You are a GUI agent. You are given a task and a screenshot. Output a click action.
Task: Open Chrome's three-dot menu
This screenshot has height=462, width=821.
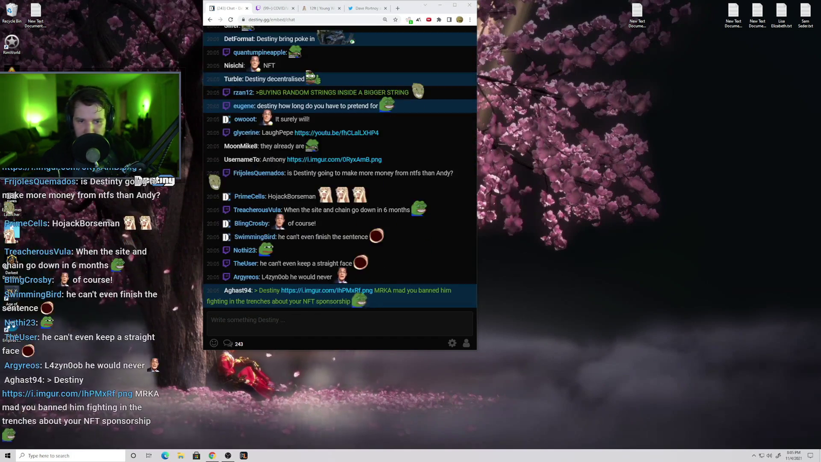(470, 20)
